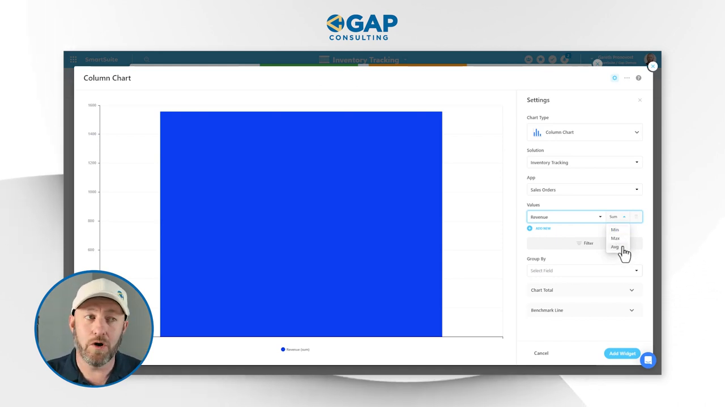Viewport: 725px width, 407px height.
Task: Expand the Chart Total section
Action: pos(585,290)
